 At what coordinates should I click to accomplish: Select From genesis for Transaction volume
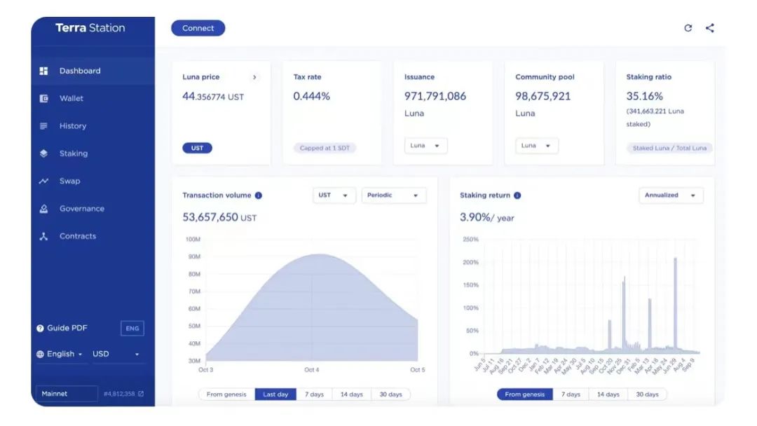click(x=226, y=394)
